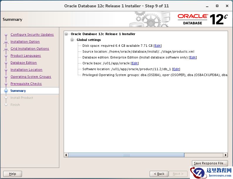
Task: Go to the Installation Option step
Action: pos(25,42)
